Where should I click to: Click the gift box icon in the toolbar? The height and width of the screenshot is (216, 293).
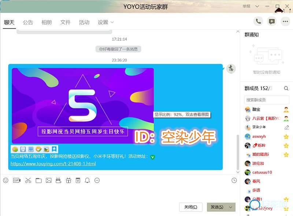pyautogui.click(x=68, y=180)
